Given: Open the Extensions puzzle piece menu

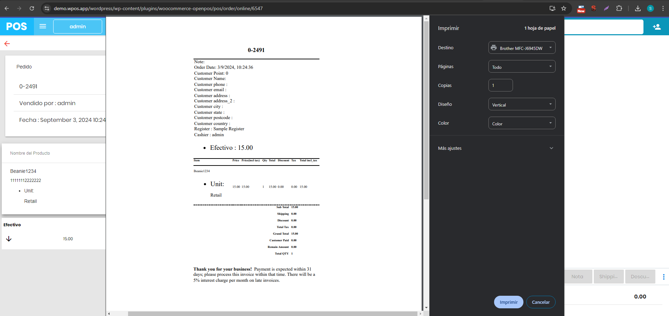Looking at the screenshot, I should click(x=619, y=8).
